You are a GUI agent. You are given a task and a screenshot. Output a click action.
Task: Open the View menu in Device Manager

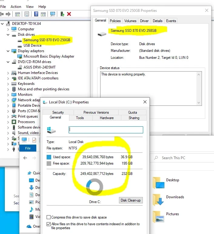coord(30,7)
